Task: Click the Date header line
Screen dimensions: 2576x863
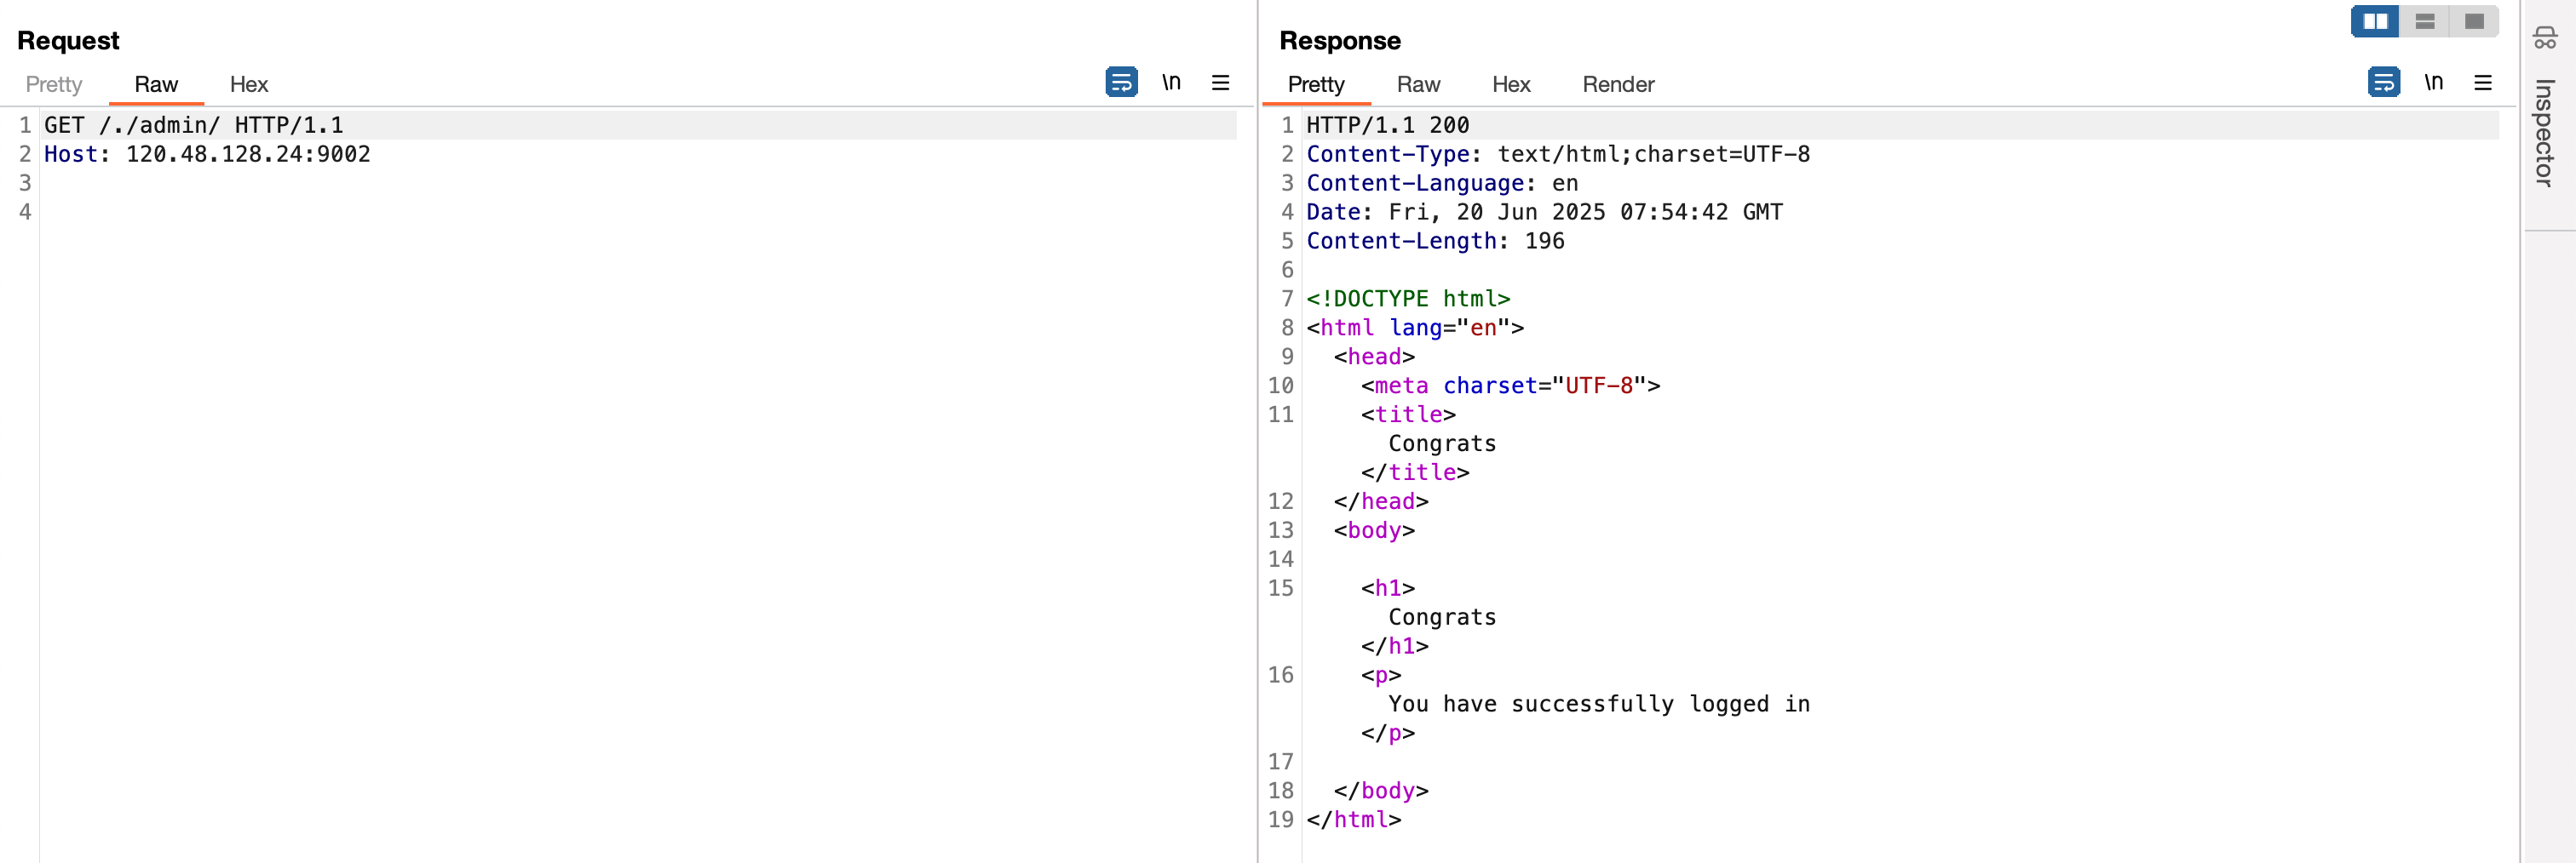Action: tap(1544, 213)
